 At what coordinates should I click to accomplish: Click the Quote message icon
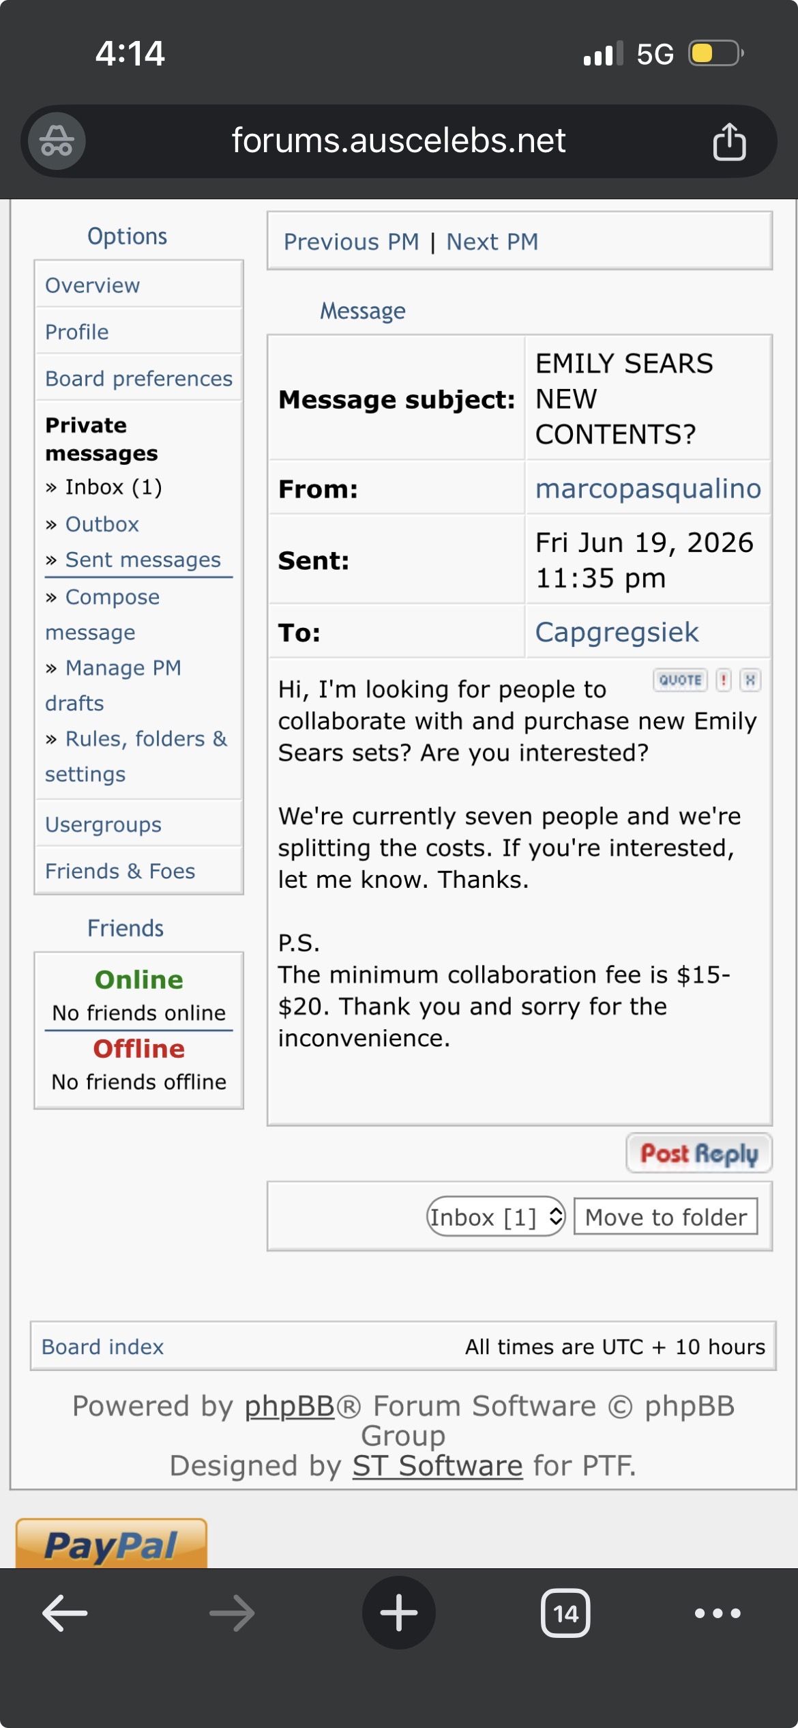(680, 680)
